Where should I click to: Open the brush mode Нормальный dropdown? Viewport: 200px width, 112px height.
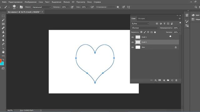(41, 7)
